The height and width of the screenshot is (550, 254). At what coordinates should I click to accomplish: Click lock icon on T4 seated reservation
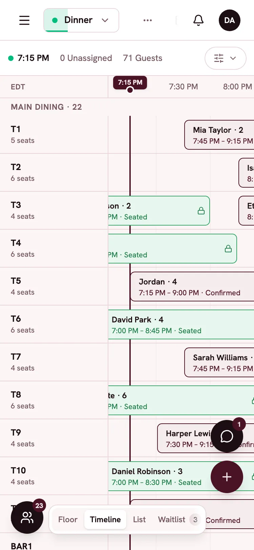(228, 249)
